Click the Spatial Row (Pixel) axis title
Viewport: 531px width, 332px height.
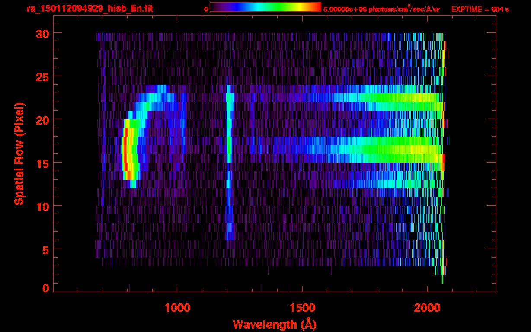[19, 154]
